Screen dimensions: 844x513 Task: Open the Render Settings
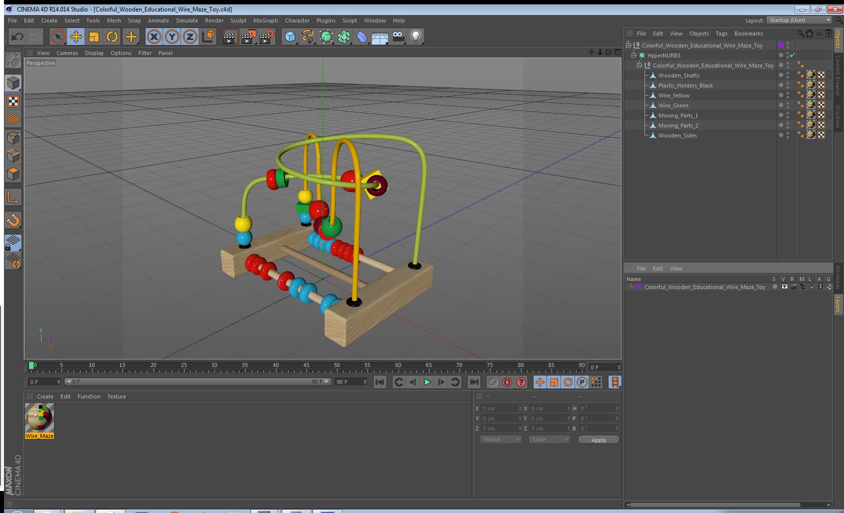click(x=267, y=36)
